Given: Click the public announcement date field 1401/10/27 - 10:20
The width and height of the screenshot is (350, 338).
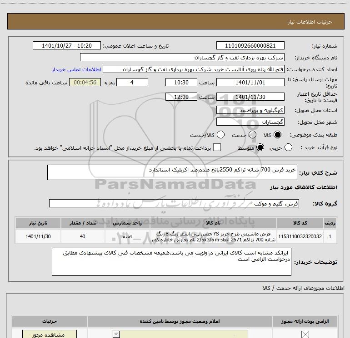Looking at the screenshot, I should click(x=67, y=45).
